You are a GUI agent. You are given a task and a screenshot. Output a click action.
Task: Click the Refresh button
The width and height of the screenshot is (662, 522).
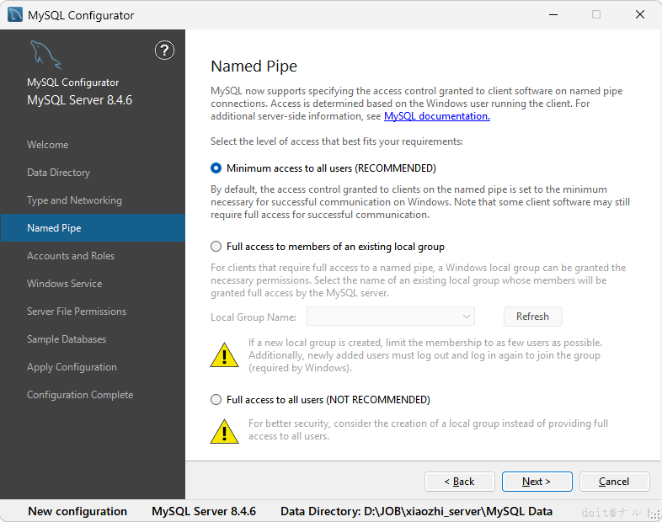pyautogui.click(x=533, y=317)
